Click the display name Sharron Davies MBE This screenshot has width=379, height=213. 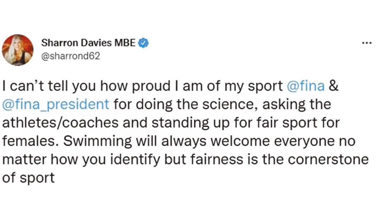tap(88, 43)
